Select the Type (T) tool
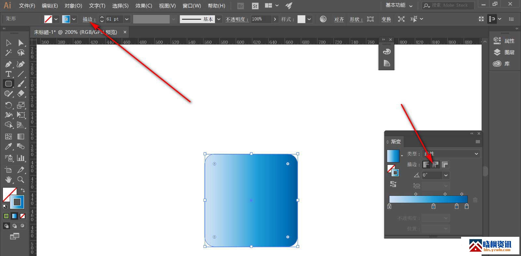The image size is (521, 256). [x=8, y=74]
